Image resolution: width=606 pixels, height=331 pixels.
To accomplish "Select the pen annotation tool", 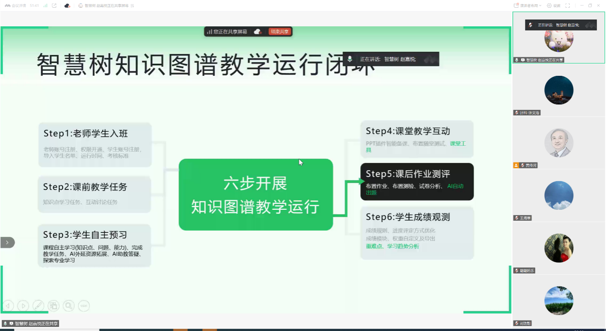I will point(38,306).
